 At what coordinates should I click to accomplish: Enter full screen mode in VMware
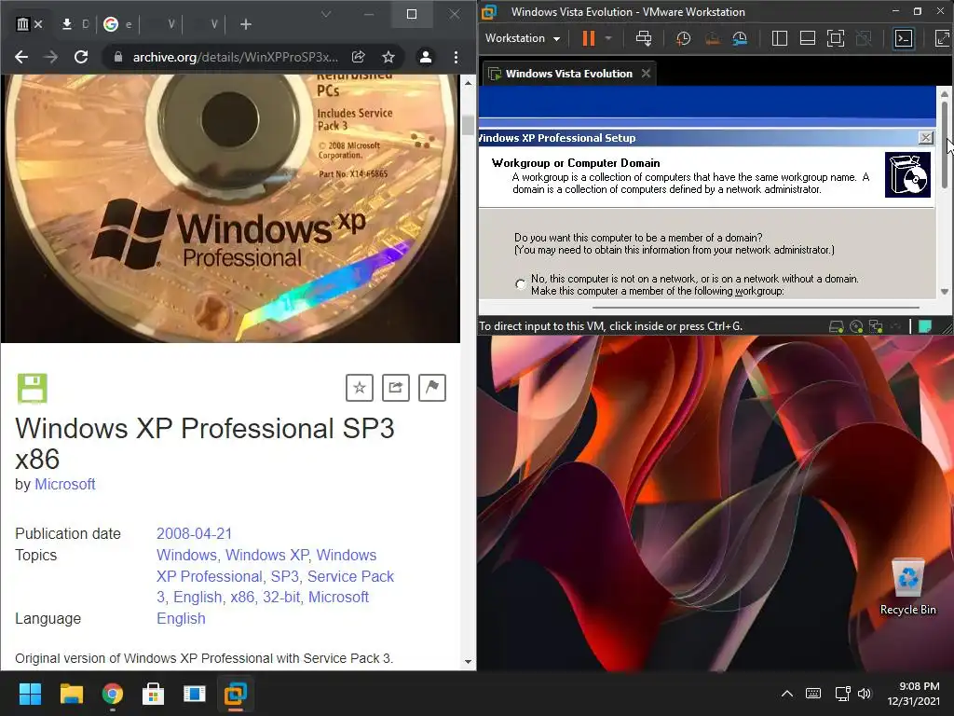coord(836,38)
